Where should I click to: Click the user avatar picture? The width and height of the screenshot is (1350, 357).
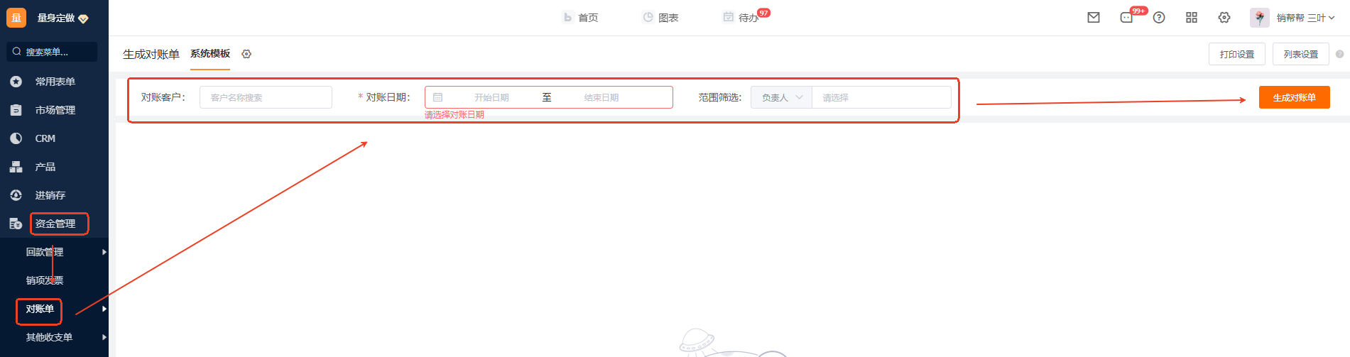coord(1260,18)
